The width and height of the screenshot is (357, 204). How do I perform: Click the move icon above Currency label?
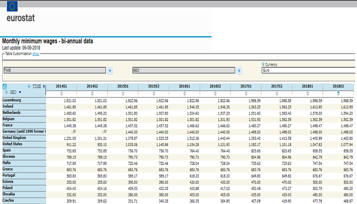tap(263, 64)
